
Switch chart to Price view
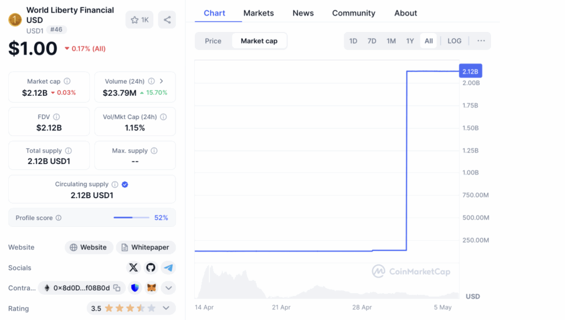[213, 41]
